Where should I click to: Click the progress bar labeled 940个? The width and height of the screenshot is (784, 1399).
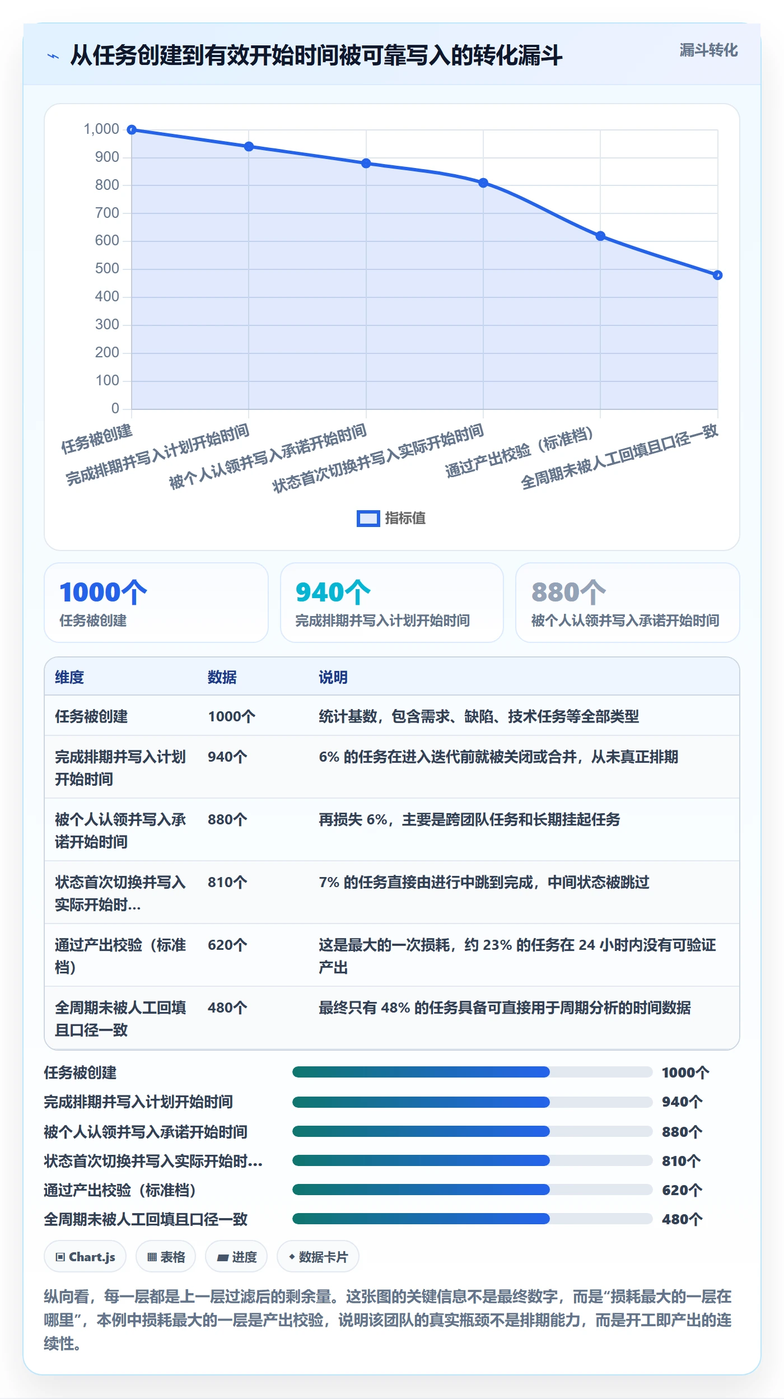pos(472,1102)
